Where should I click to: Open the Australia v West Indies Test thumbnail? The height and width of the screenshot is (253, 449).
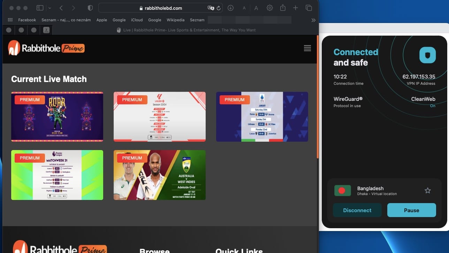[x=160, y=175]
